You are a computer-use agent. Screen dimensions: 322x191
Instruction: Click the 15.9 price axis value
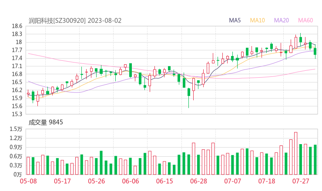[x=17, y=98]
